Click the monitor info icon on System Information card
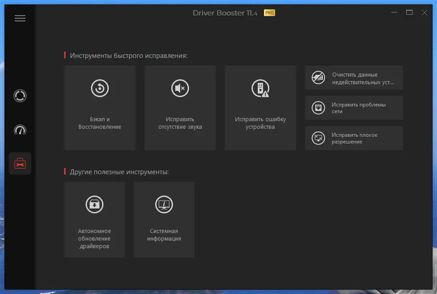 tap(164, 204)
